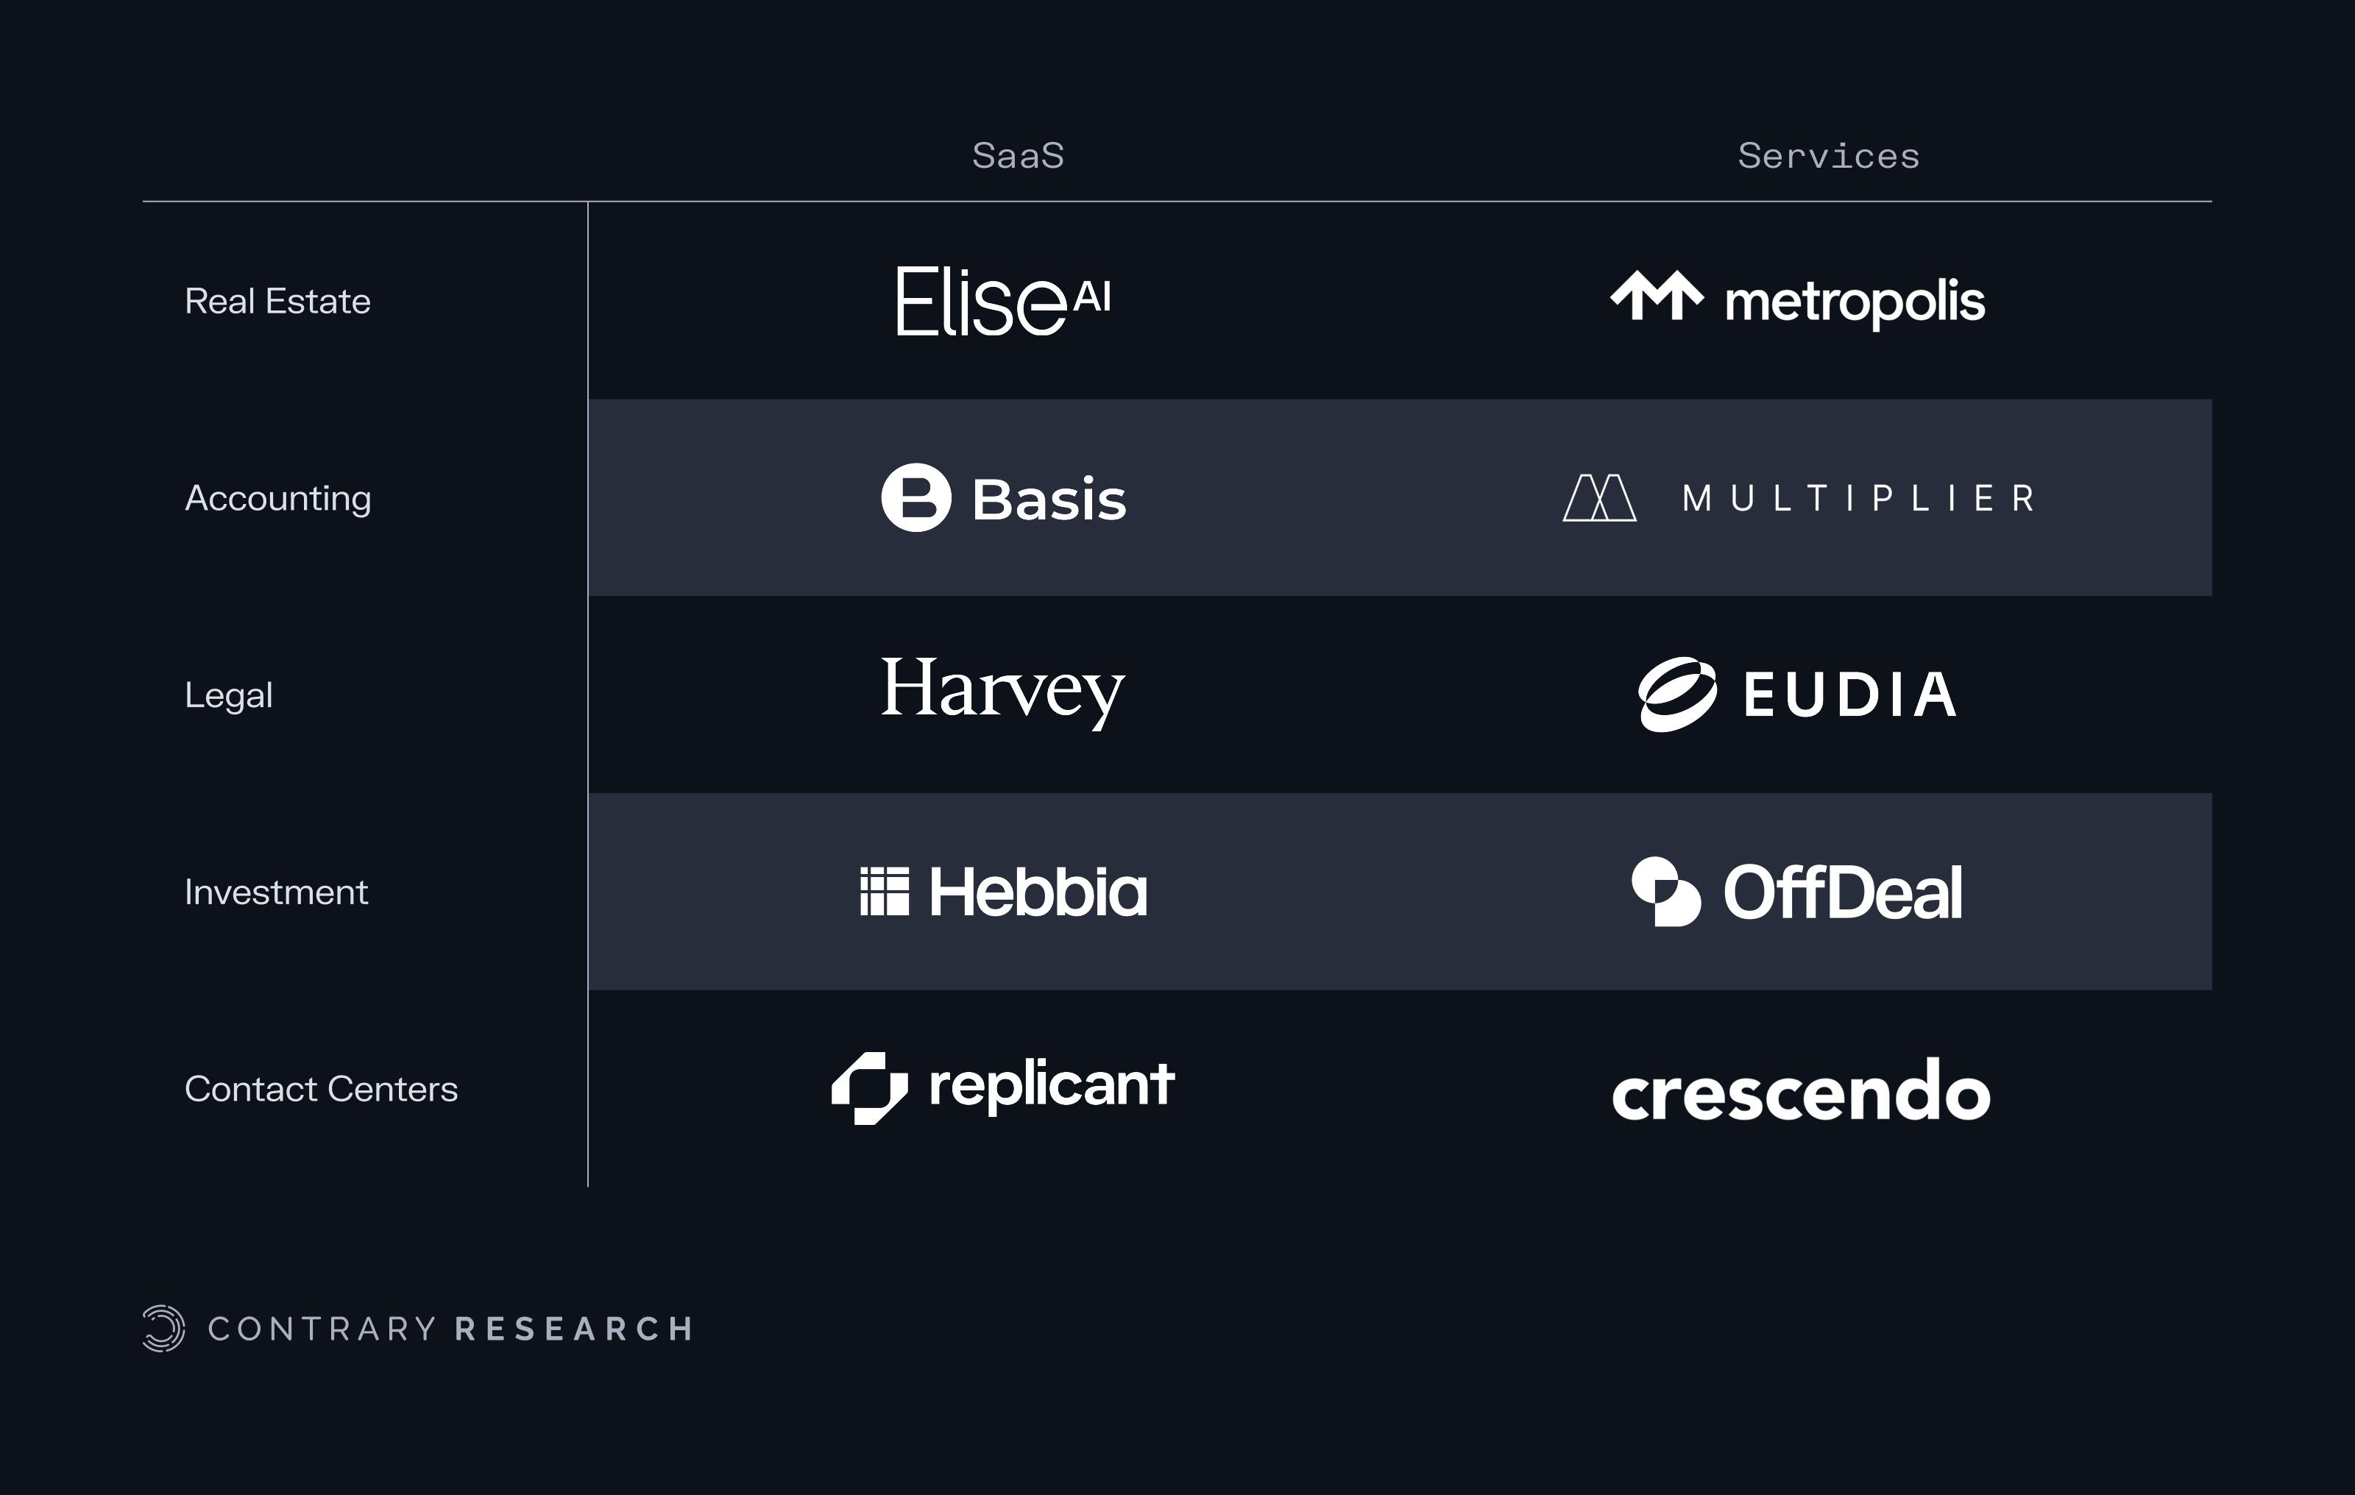Click the Metropolis arrow logo icon

point(1657,295)
